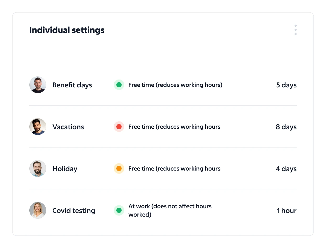326x248 pixels.
Task: Select the Covid testing label
Action: [x=74, y=211]
